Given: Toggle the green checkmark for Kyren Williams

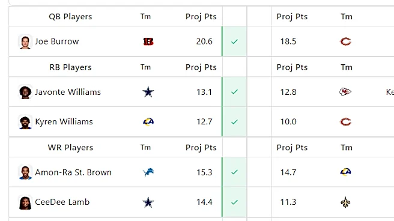Looking at the screenshot, I should [234, 122].
